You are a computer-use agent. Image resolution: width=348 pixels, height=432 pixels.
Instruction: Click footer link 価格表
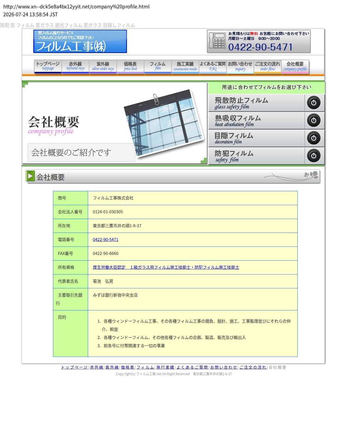(128, 367)
